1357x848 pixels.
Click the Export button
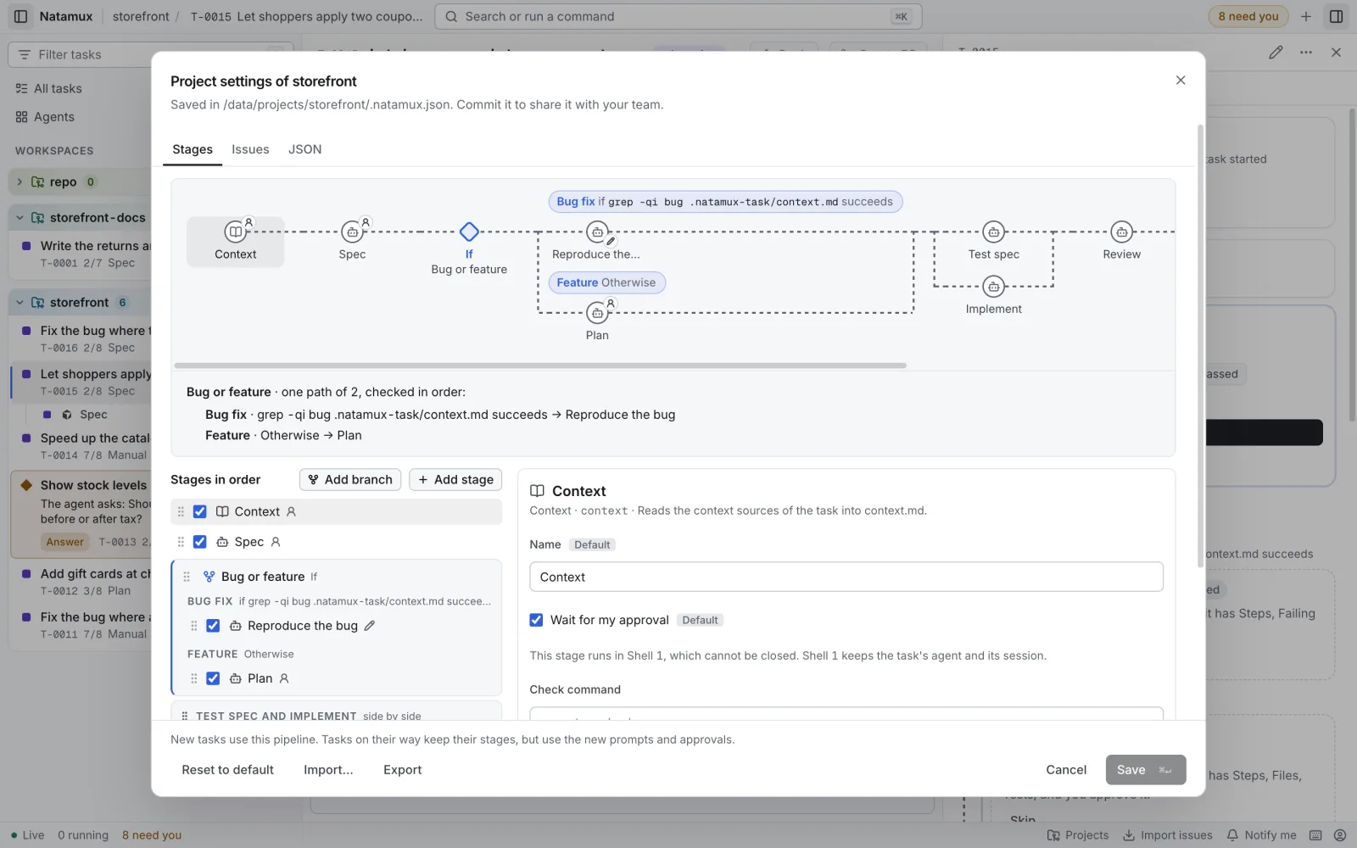click(x=402, y=770)
